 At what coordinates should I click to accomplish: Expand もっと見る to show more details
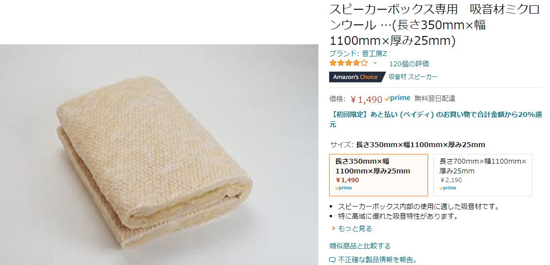pyautogui.click(x=354, y=228)
